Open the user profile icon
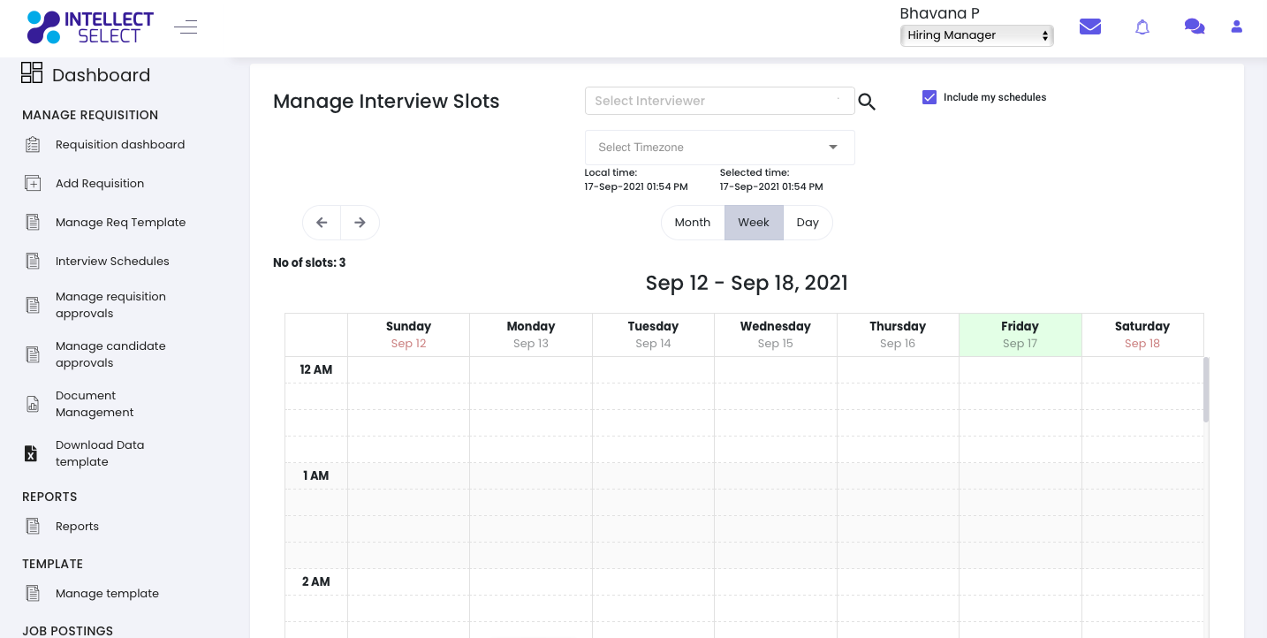Viewport: 1267px width, 638px height. [x=1237, y=27]
